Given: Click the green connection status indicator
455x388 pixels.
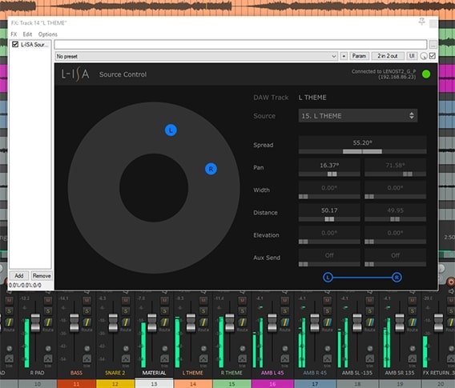Looking at the screenshot, I should click(x=426, y=74).
